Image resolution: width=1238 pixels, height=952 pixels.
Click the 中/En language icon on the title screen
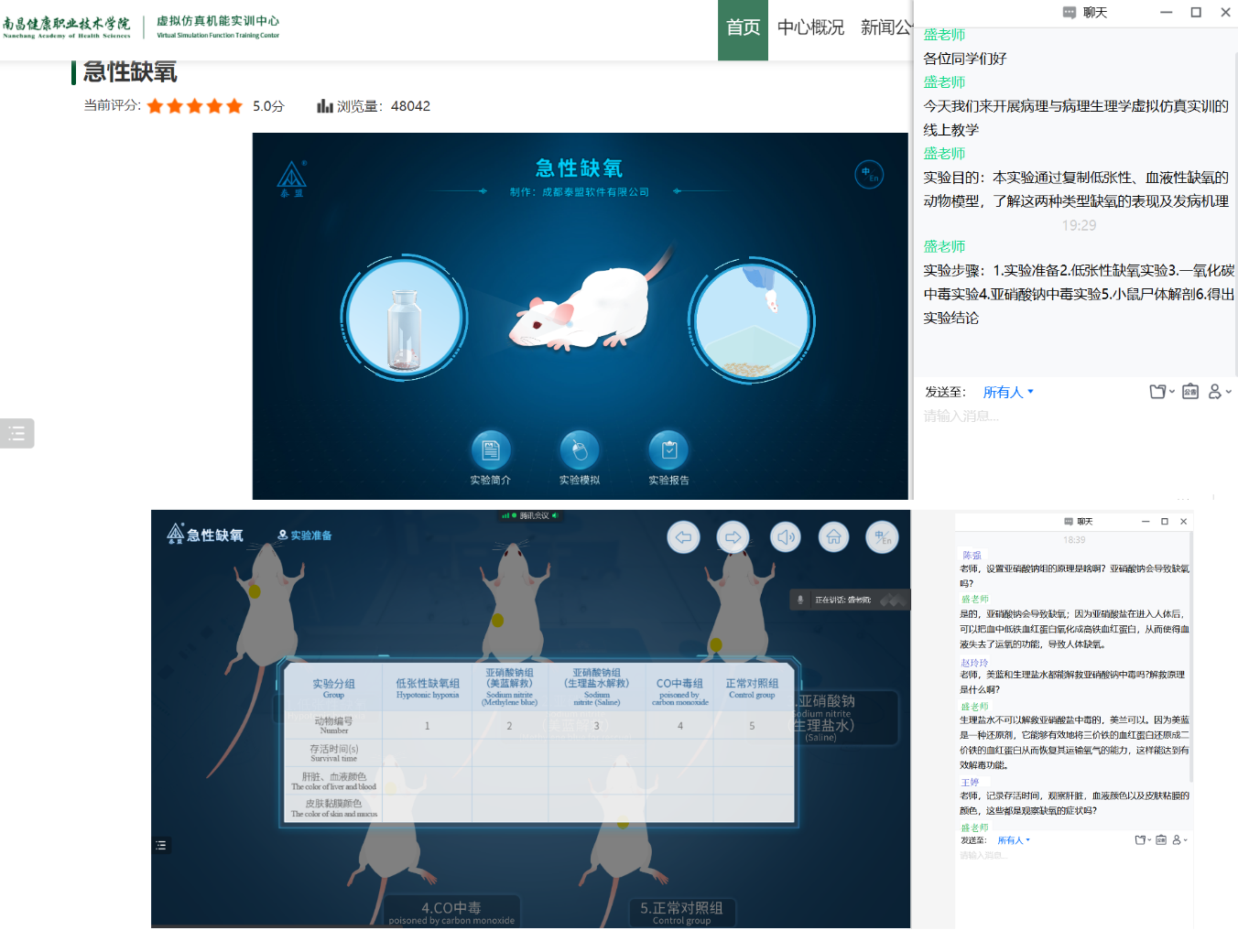(869, 174)
